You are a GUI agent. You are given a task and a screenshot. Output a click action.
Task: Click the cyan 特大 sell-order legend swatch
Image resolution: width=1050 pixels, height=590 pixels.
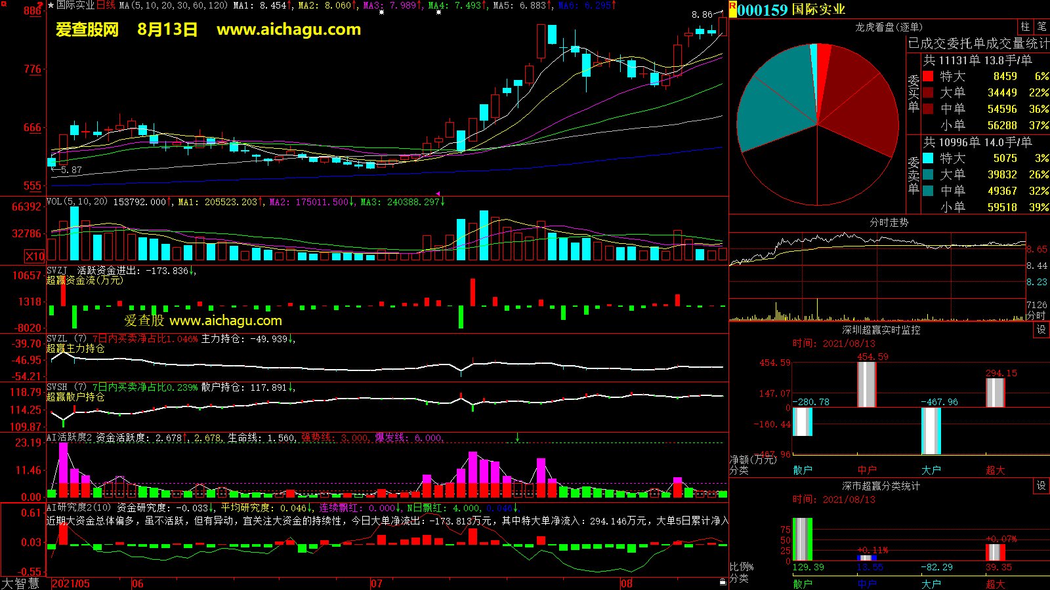point(928,158)
